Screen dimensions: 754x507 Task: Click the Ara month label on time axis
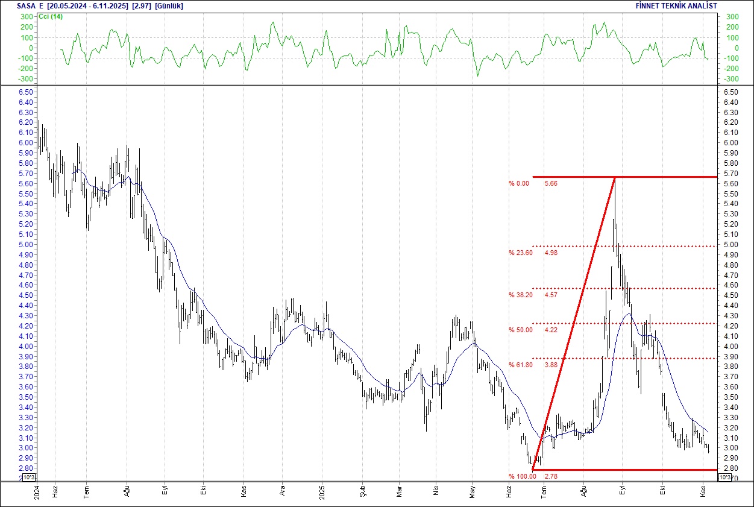283,493
